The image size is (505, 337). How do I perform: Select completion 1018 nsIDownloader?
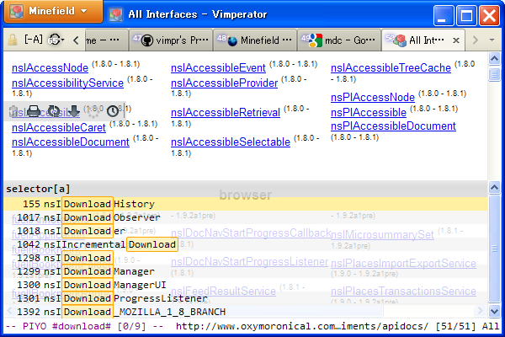point(246,231)
